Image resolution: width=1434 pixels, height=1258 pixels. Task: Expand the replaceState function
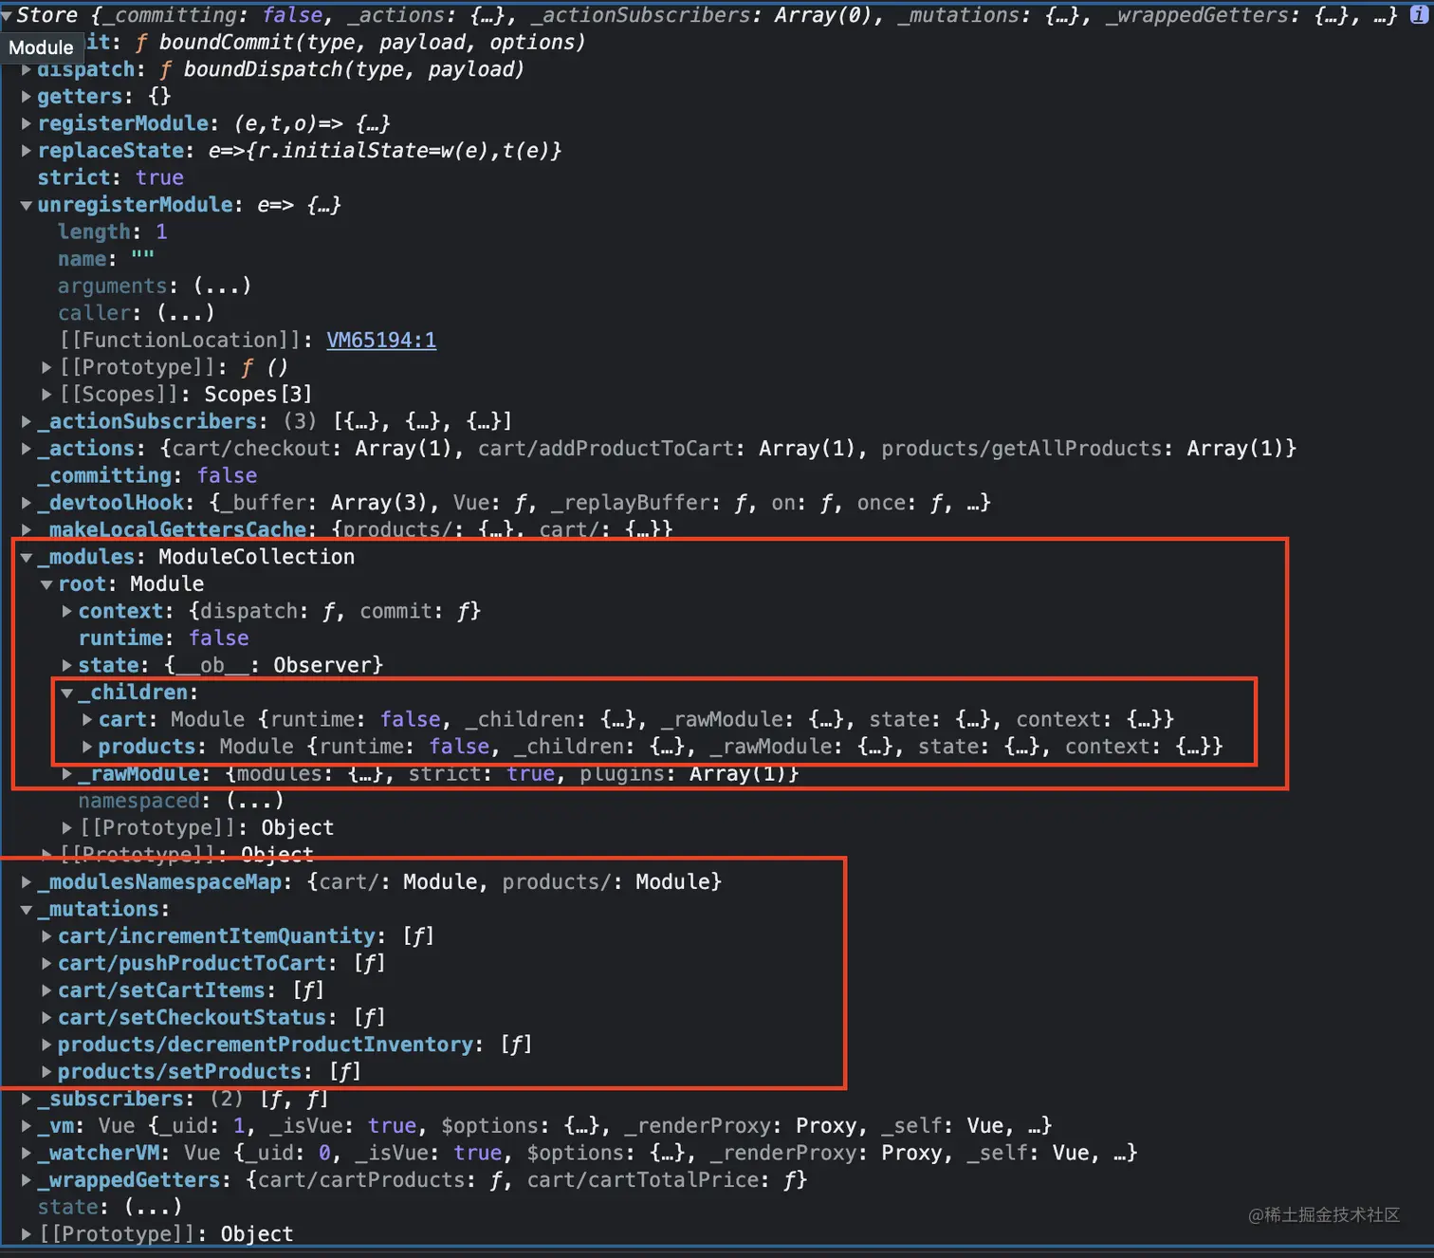27,150
